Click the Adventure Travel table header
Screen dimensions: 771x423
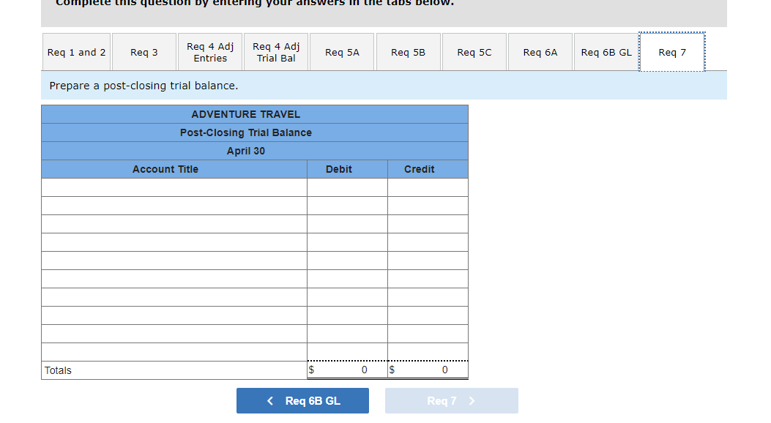click(x=245, y=114)
